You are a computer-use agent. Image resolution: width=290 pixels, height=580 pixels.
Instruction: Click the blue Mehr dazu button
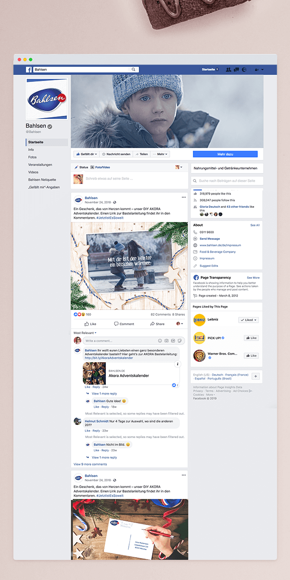coord(225,154)
